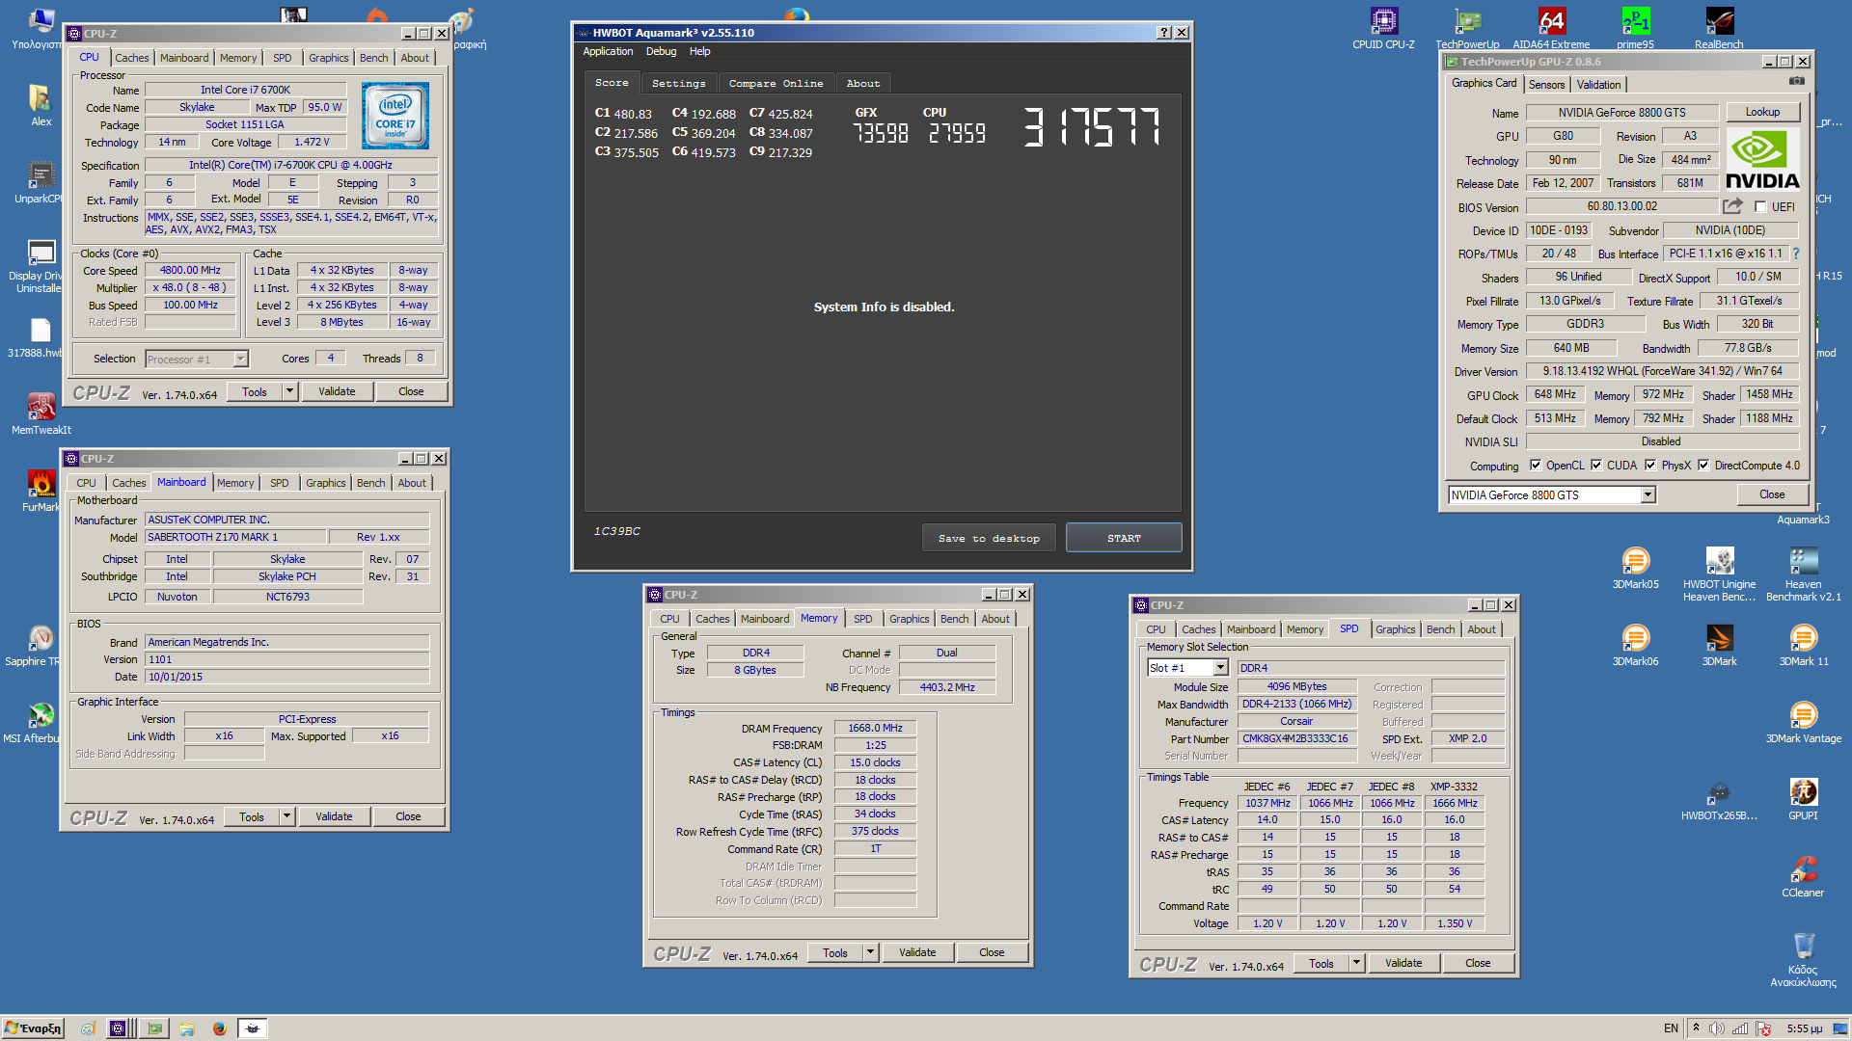Screen dimensions: 1852x1041
Task: Click the GPU-Z BIOS save/share arrow icon
Action: [x=1733, y=206]
